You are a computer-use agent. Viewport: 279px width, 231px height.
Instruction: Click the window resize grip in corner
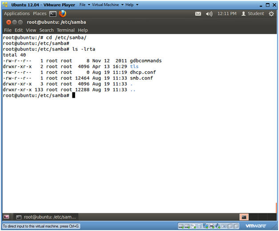coord(275,227)
